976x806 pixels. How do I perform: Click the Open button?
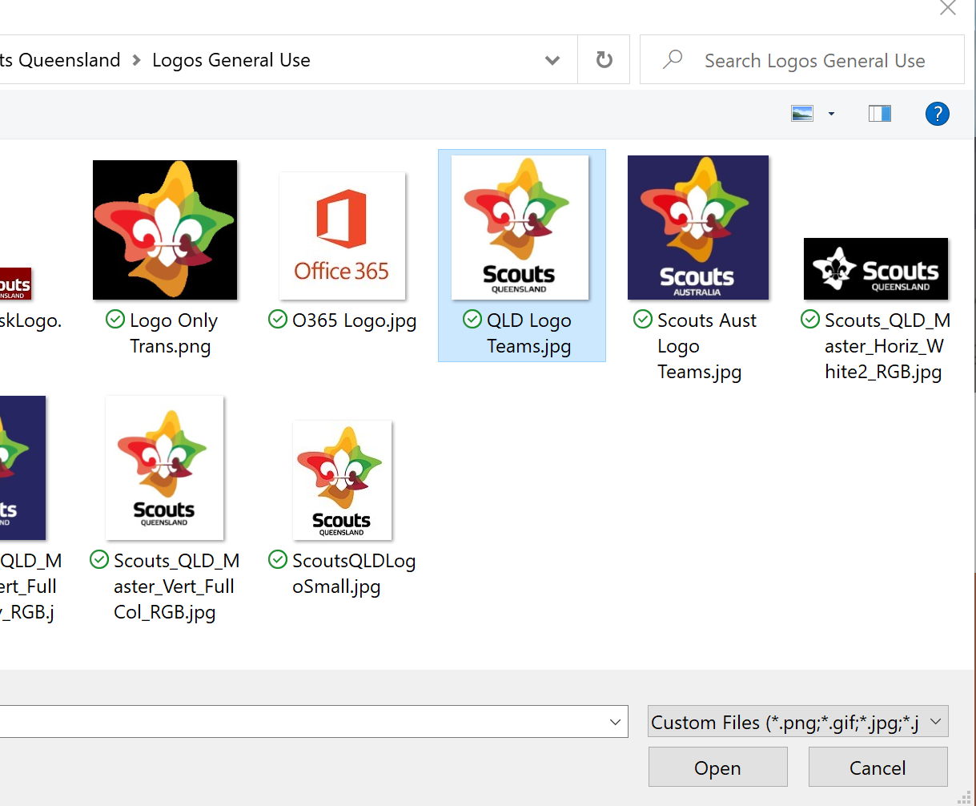click(718, 768)
